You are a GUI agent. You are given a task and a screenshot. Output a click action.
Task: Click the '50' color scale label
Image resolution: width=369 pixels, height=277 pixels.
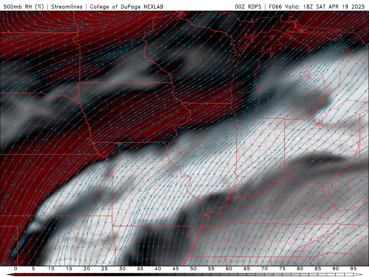[193, 269]
